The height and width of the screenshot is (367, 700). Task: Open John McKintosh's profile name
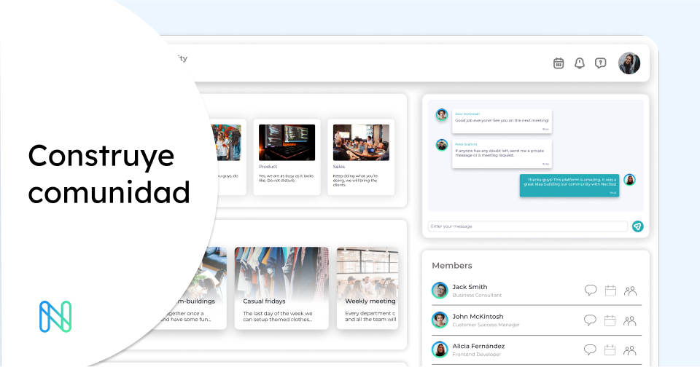coord(477,316)
